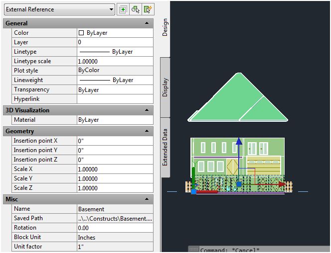Edit the Scale Z value
The width and height of the screenshot is (331, 253).
click(115, 188)
